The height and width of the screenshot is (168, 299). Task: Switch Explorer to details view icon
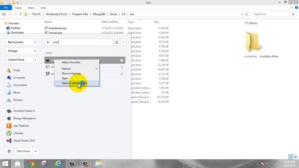pyautogui.click(x=291, y=157)
